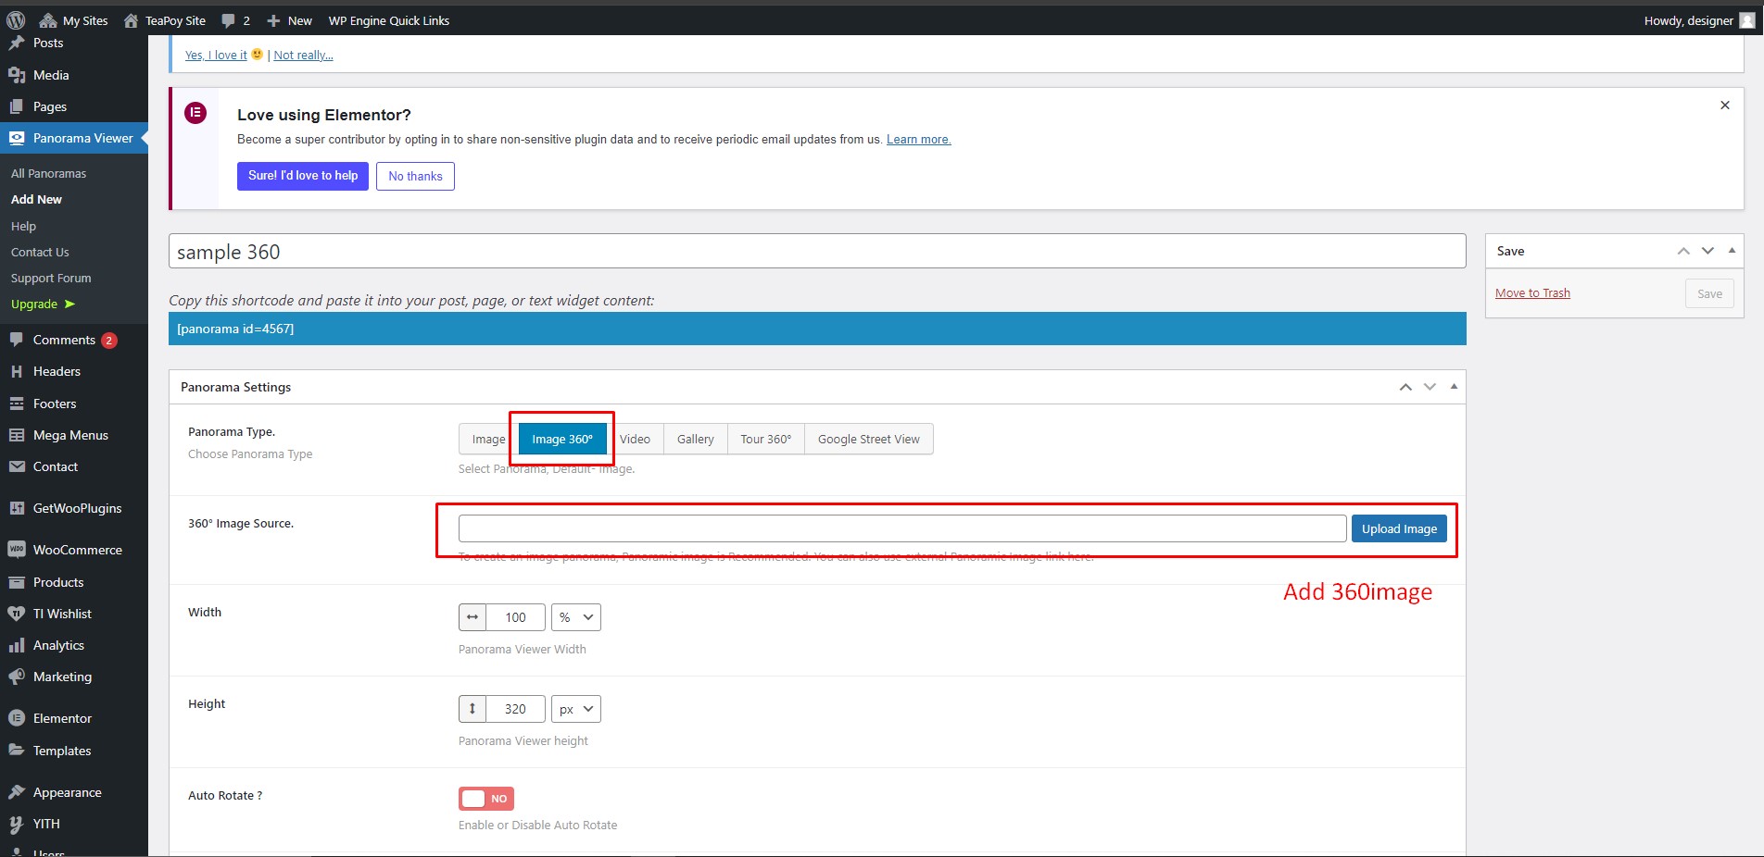This screenshot has height=857, width=1764.
Task: Click 'Yes, I love it' link
Action: [216, 55]
